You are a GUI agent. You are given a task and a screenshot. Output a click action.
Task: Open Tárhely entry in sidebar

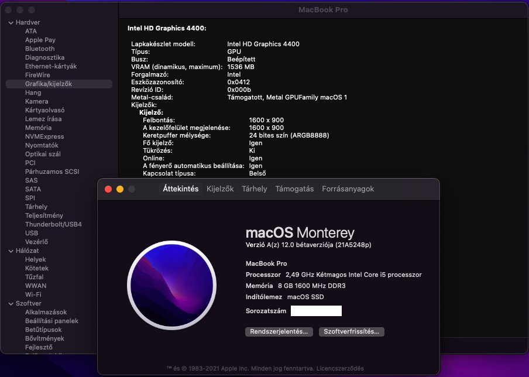click(36, 207)
